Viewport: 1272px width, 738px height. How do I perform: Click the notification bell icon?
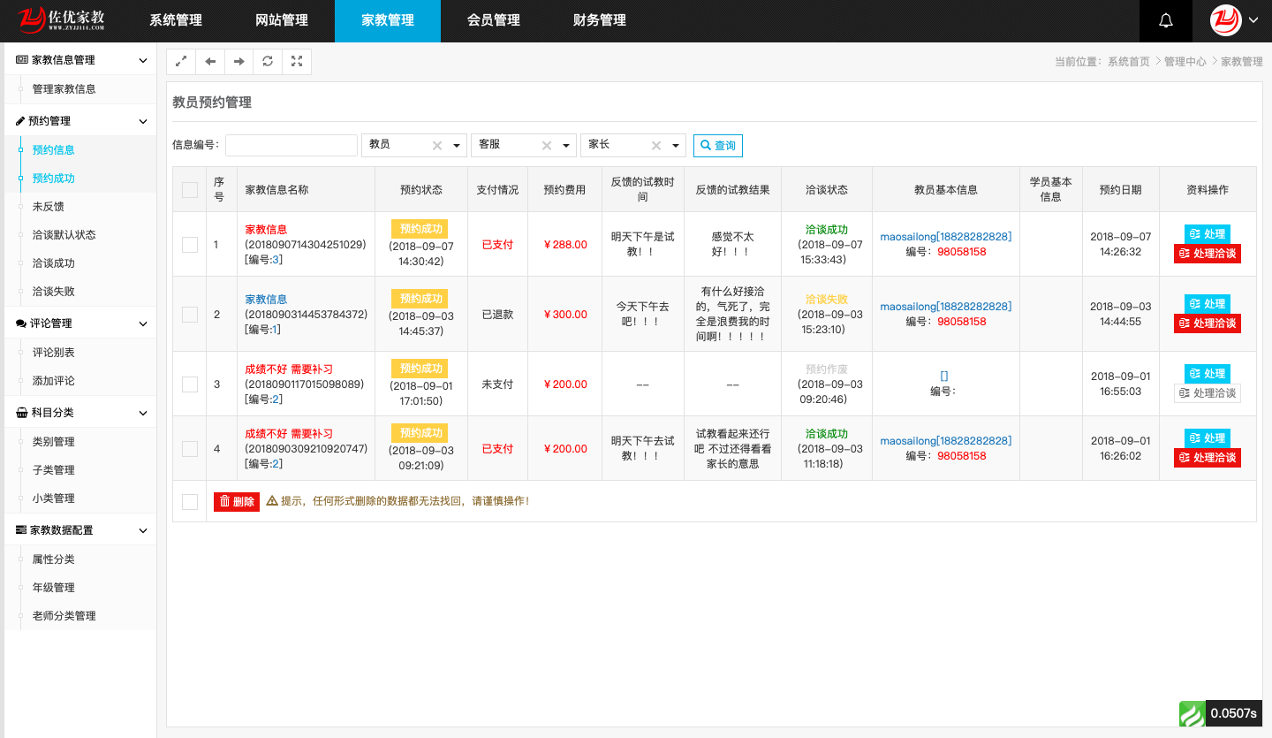click(x=1165, y=21)
